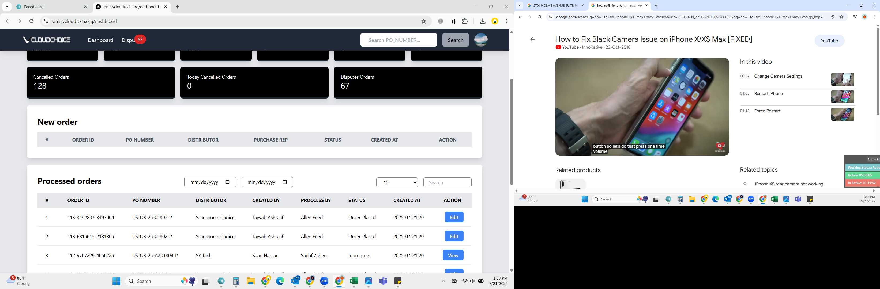
Task: Click the location pin icon in the Google address bar
Action: coord(833,17)
